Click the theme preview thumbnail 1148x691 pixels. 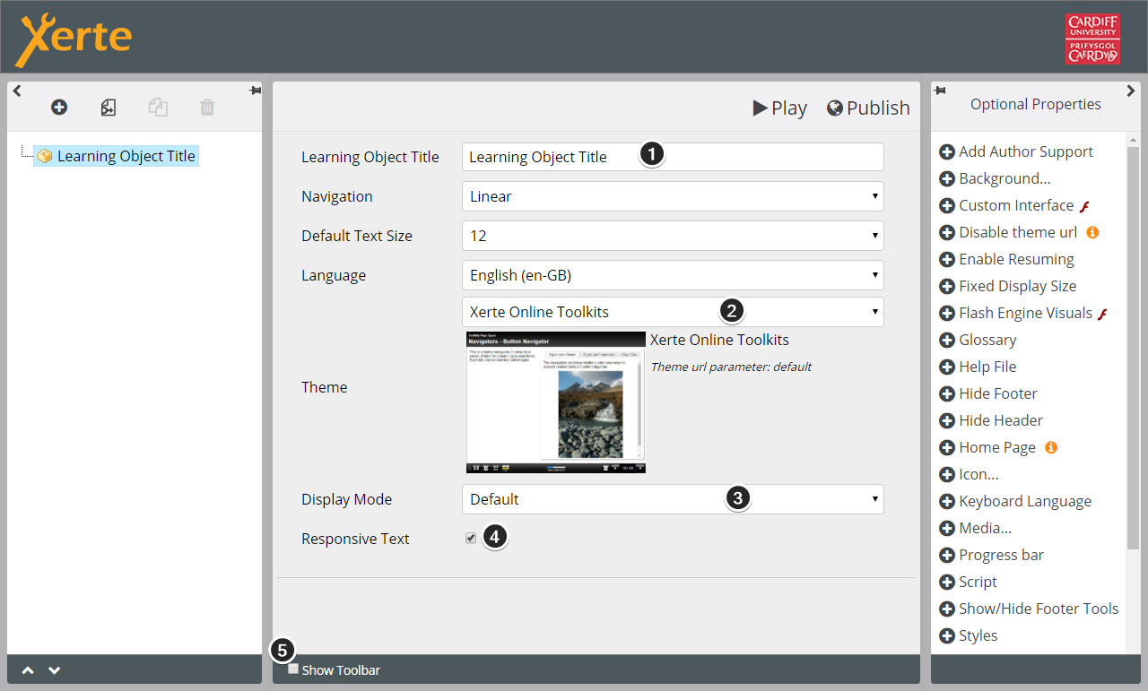(x=556, y=402)
